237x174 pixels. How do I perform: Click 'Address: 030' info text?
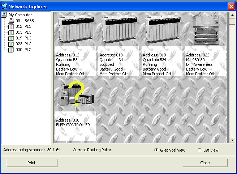(x=68, y=120)
